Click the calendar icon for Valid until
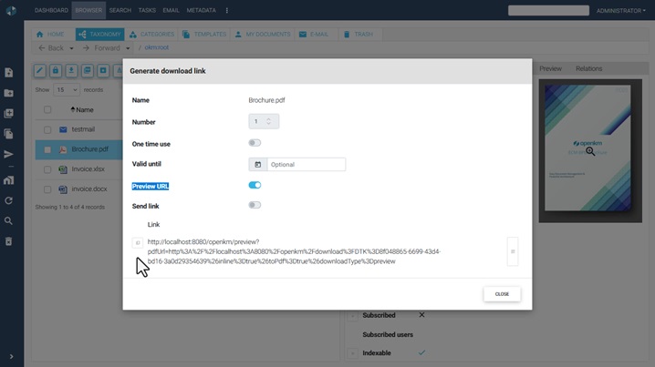 [x=258, y=164]
